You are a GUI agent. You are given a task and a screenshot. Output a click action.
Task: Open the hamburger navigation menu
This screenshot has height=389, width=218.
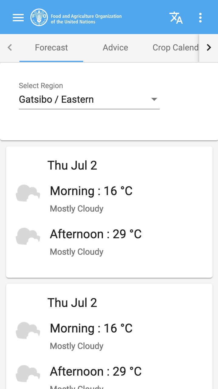[18, 18]
